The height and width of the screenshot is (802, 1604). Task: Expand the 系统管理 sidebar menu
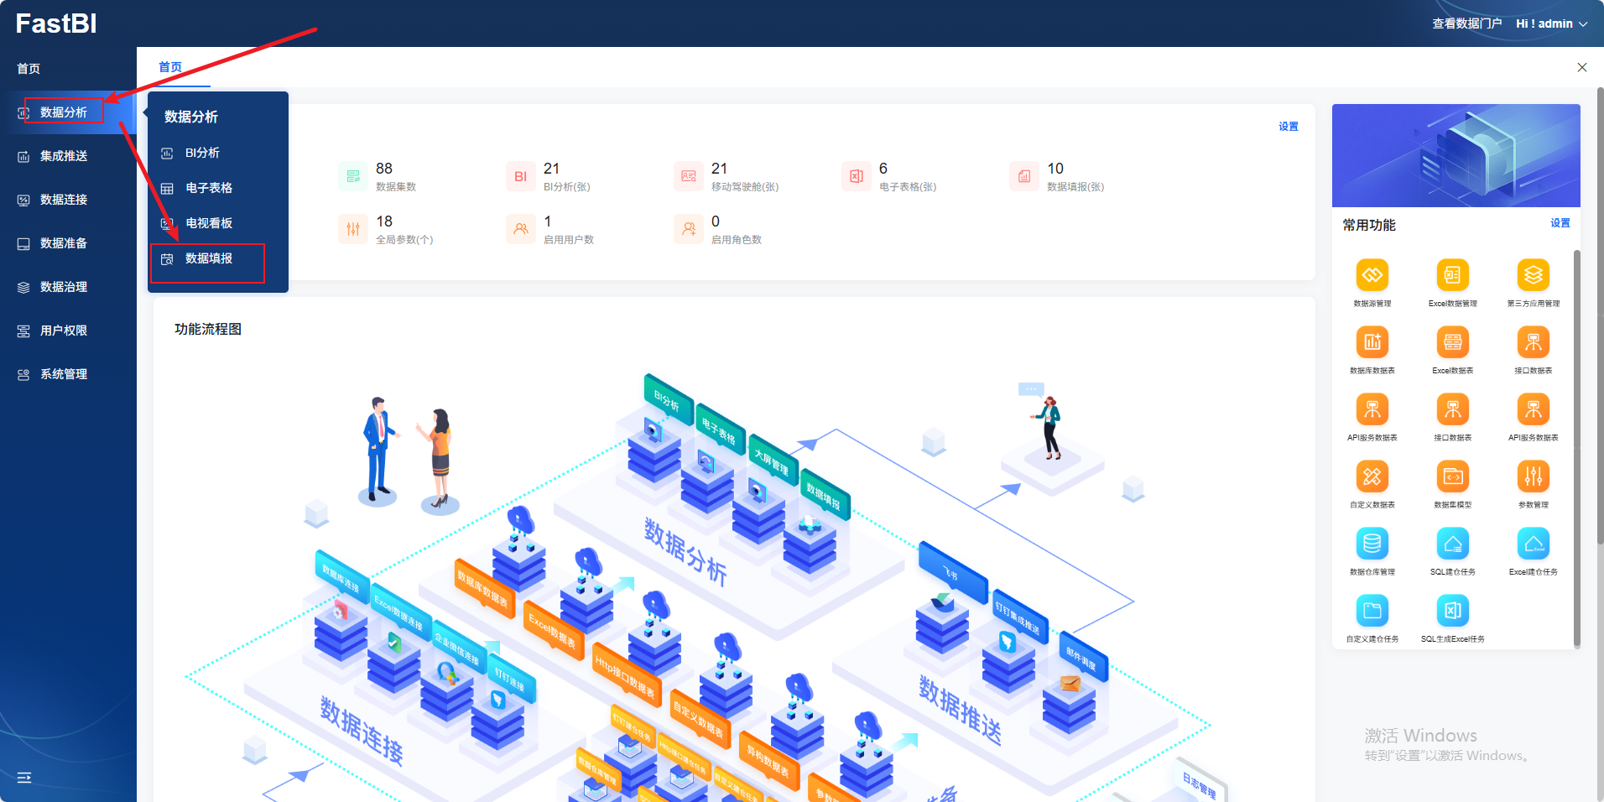coord(64,374)
